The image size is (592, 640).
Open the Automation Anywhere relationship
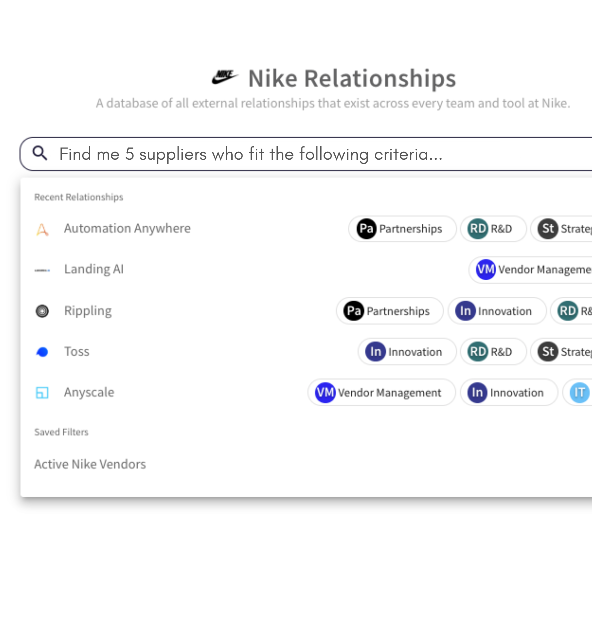click(127, 228)
